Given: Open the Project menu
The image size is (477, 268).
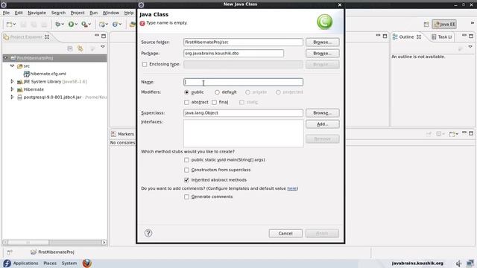Looking at the screenshot, I should coord(78,13).
